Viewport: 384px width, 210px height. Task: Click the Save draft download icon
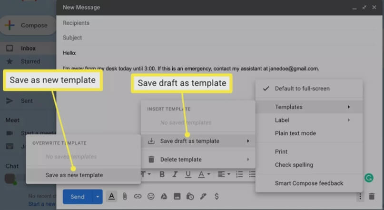tap(151, 141)
